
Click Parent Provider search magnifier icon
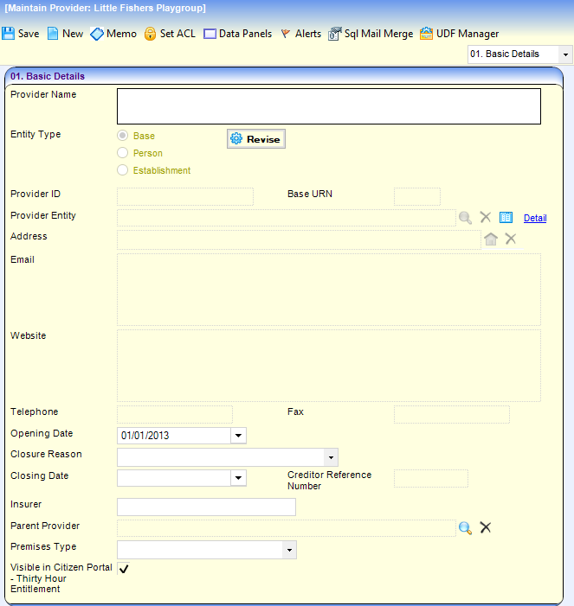click(465, 528)
